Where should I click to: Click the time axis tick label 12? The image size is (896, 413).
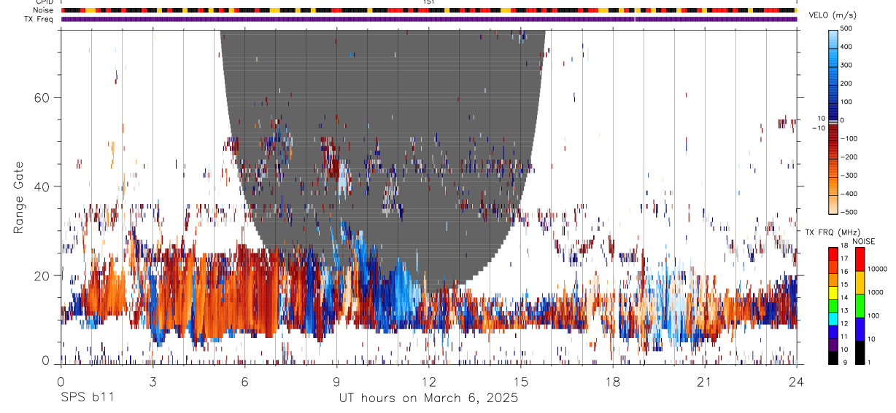point(428,382)
